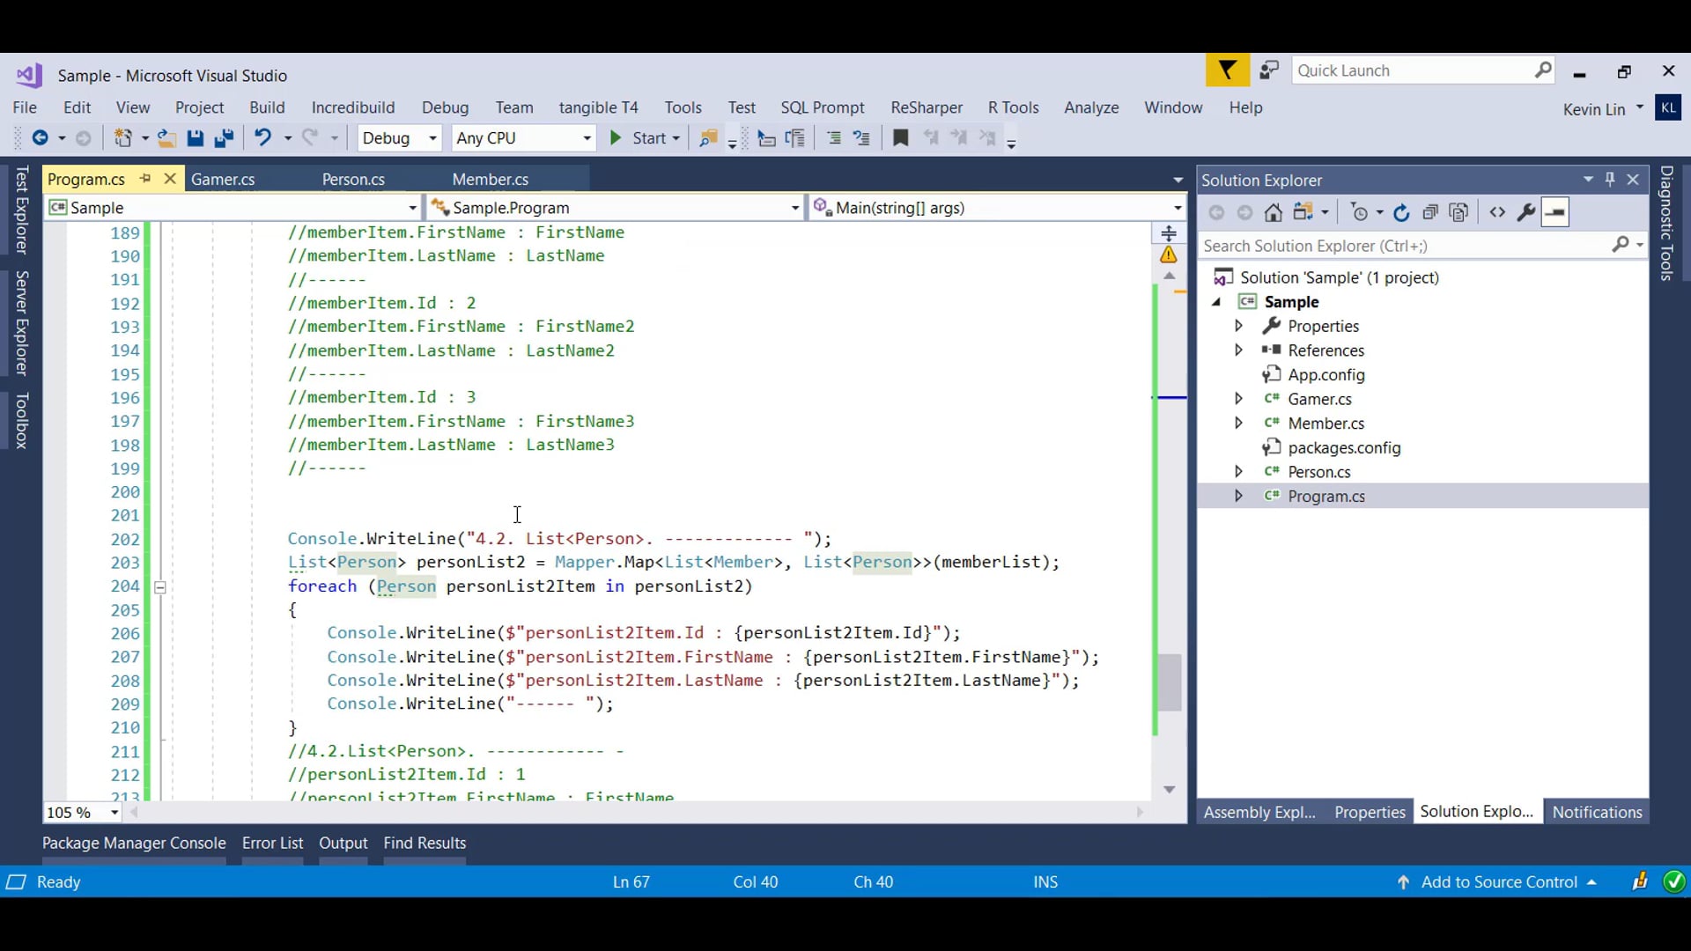Screen dimensions: 1691x951
Task: Open the ReSharper menu
Action: click(x=926, y=107)
